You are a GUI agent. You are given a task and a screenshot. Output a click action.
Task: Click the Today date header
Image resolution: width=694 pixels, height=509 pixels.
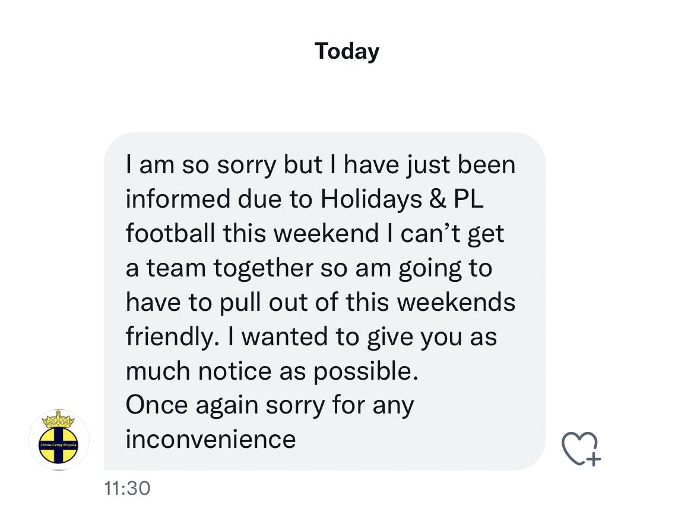click(347, 52)
